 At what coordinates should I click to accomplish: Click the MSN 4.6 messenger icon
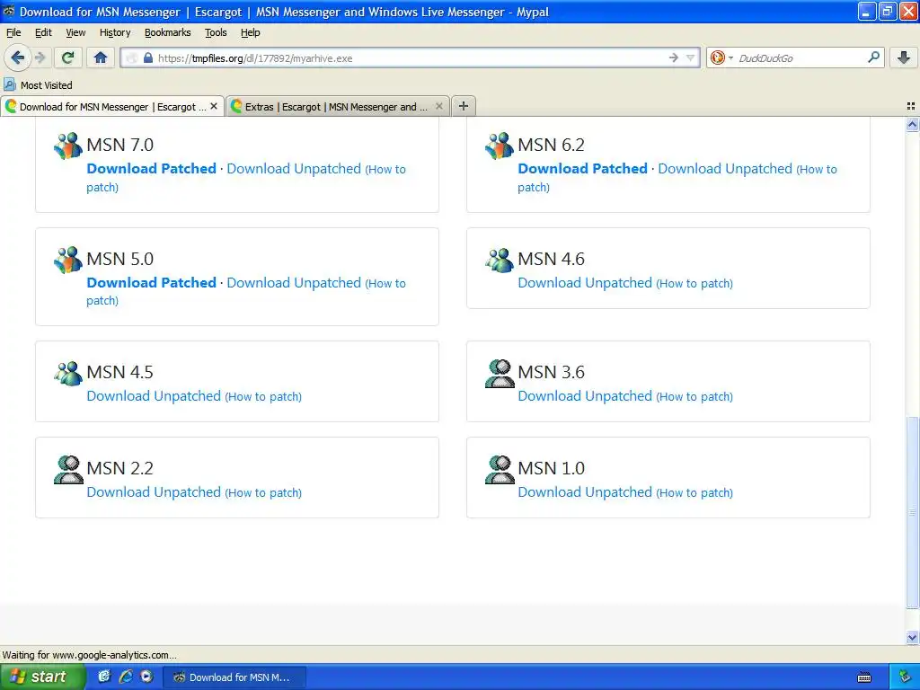pyautogui.click(x=500, y=260)
